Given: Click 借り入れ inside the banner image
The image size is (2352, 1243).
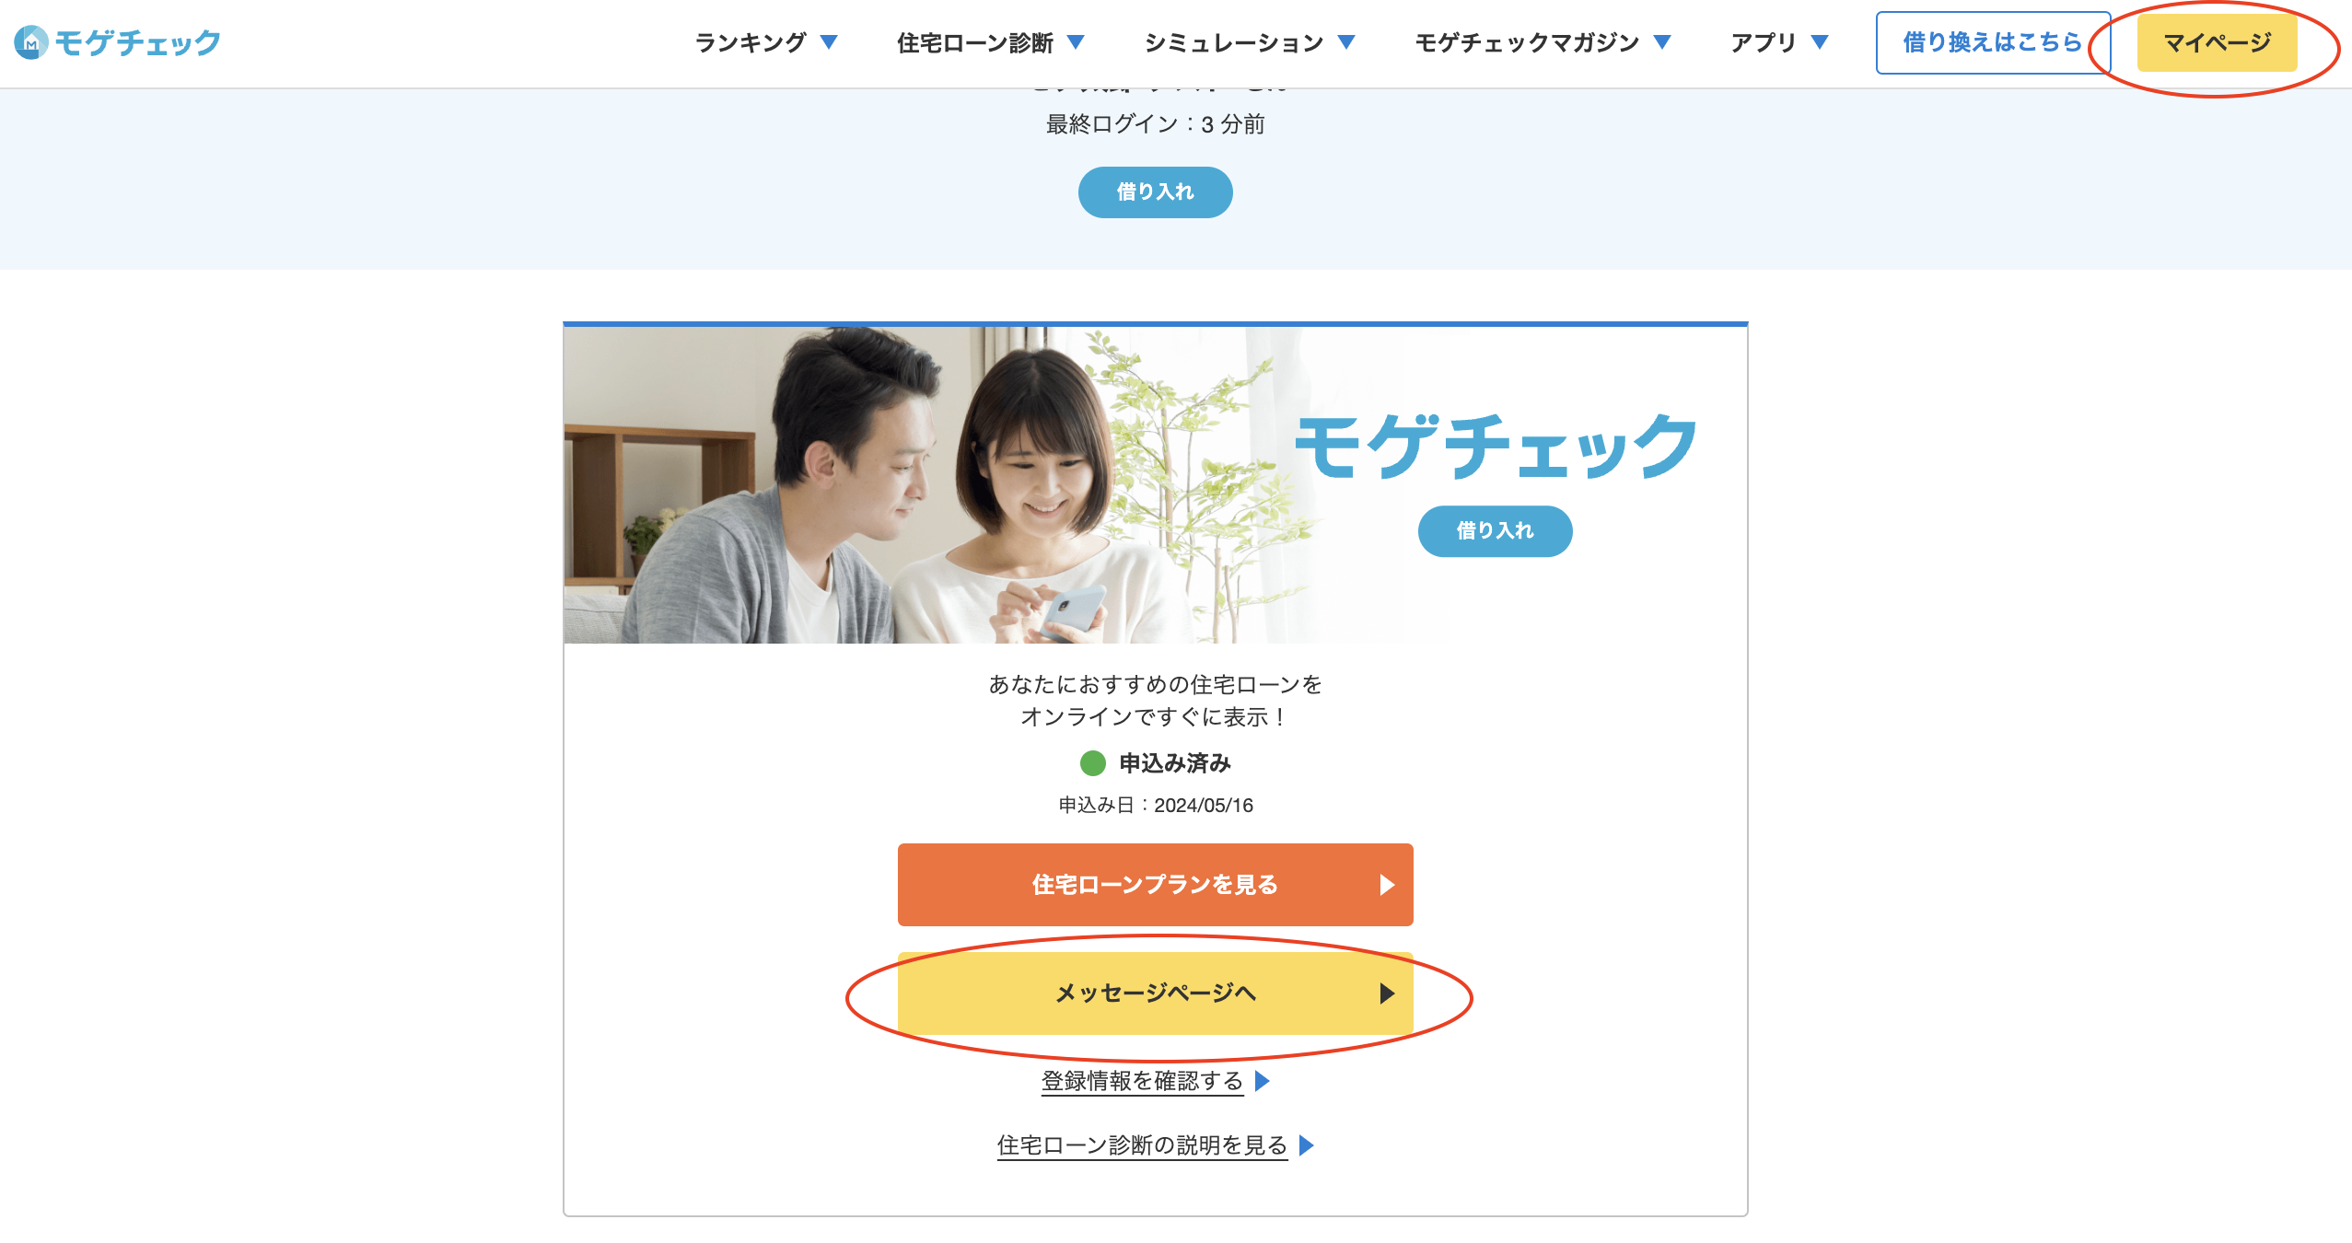Looking at the screenshot, I should pyautogui.click(x=1495, y=531).
